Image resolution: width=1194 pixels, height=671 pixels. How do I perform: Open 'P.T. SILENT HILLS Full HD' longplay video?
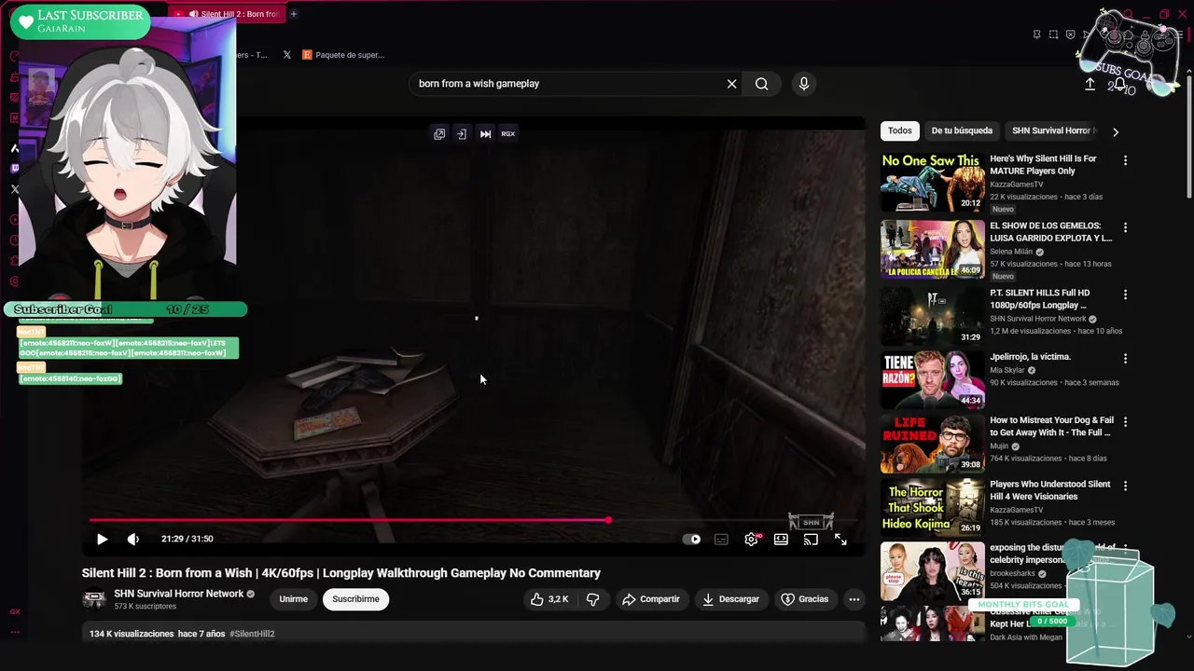pos(1038,299)
